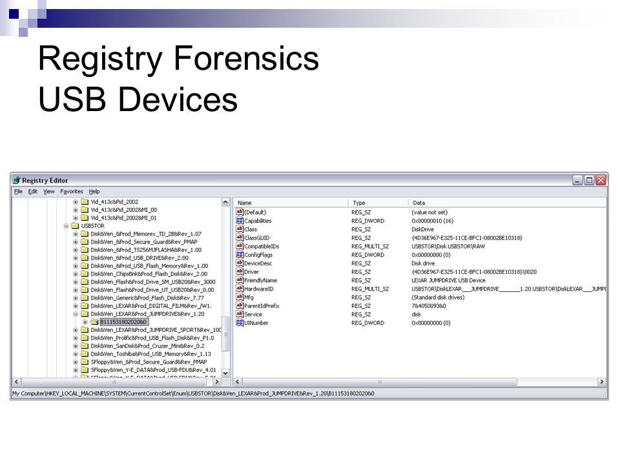The height and width of the screenshot is (465, 620).
Task: Click folder icon of Vid_413c&Pid_2002&MI_01
Action: (85, 218)
